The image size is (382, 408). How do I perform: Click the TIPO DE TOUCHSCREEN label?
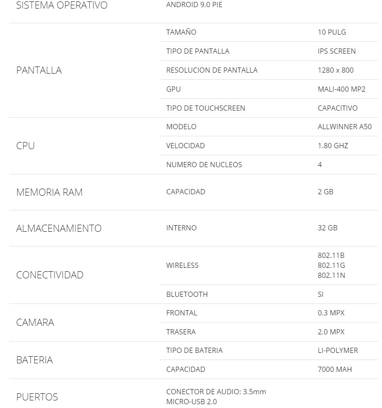tap(205, 108)
